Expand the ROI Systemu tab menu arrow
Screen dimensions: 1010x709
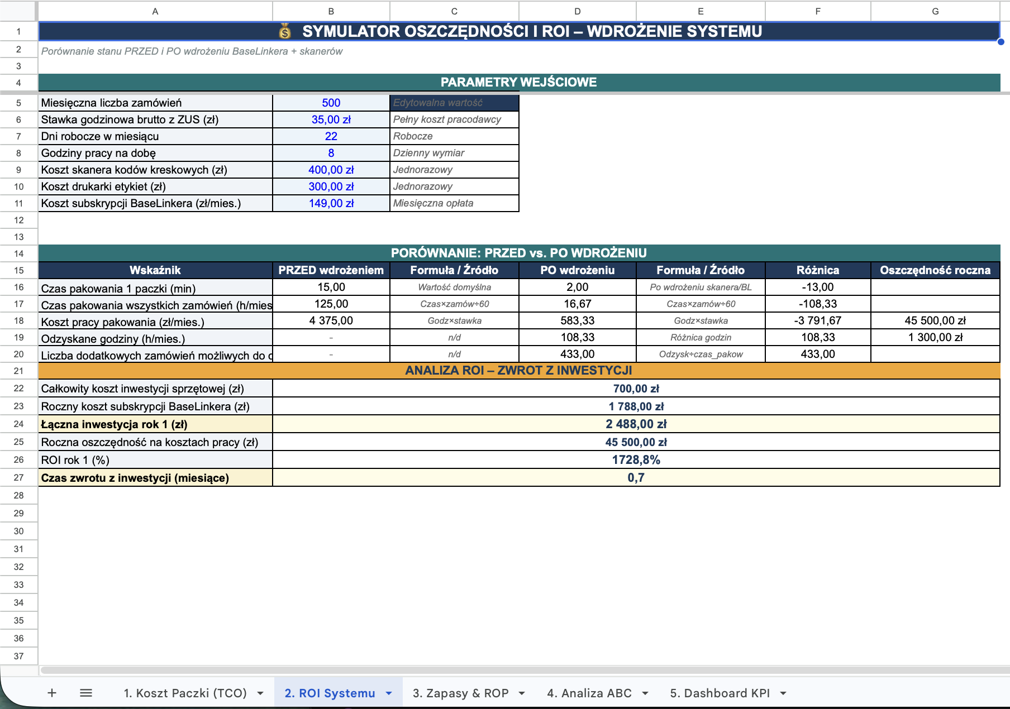point(389,693)
